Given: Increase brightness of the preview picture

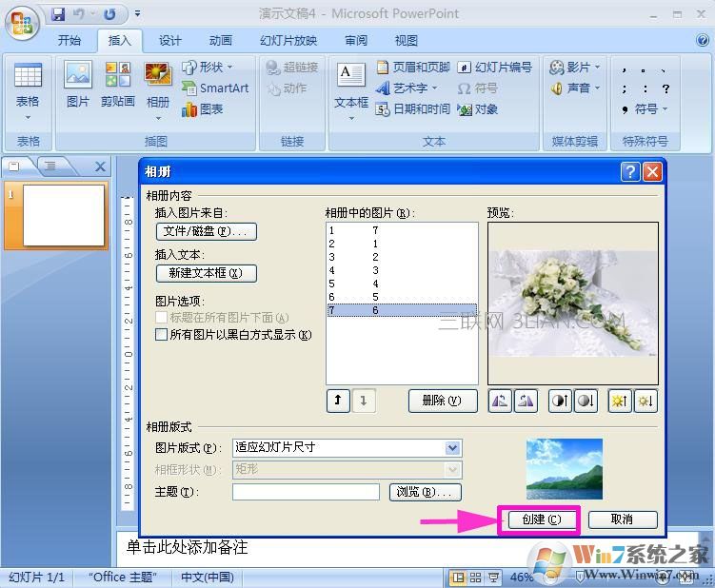Looking at the screenshot, I should (621, 402).
